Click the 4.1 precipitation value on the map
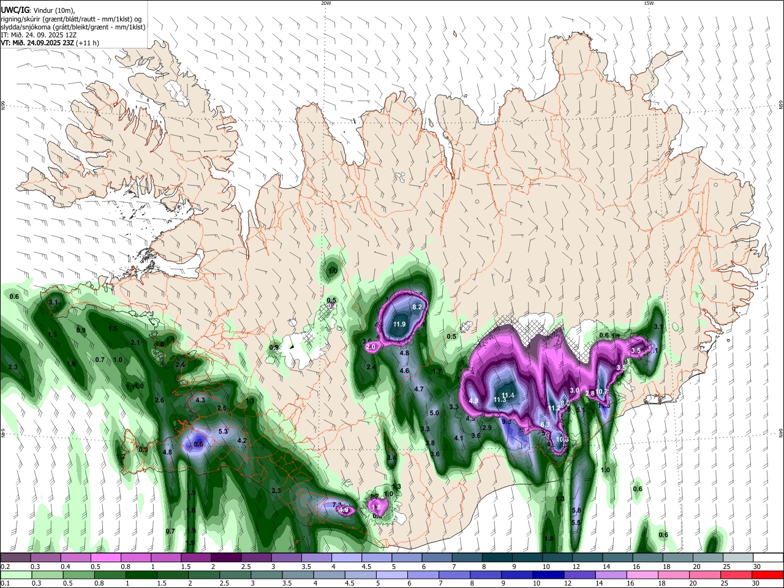 click(x=459, y=438)
